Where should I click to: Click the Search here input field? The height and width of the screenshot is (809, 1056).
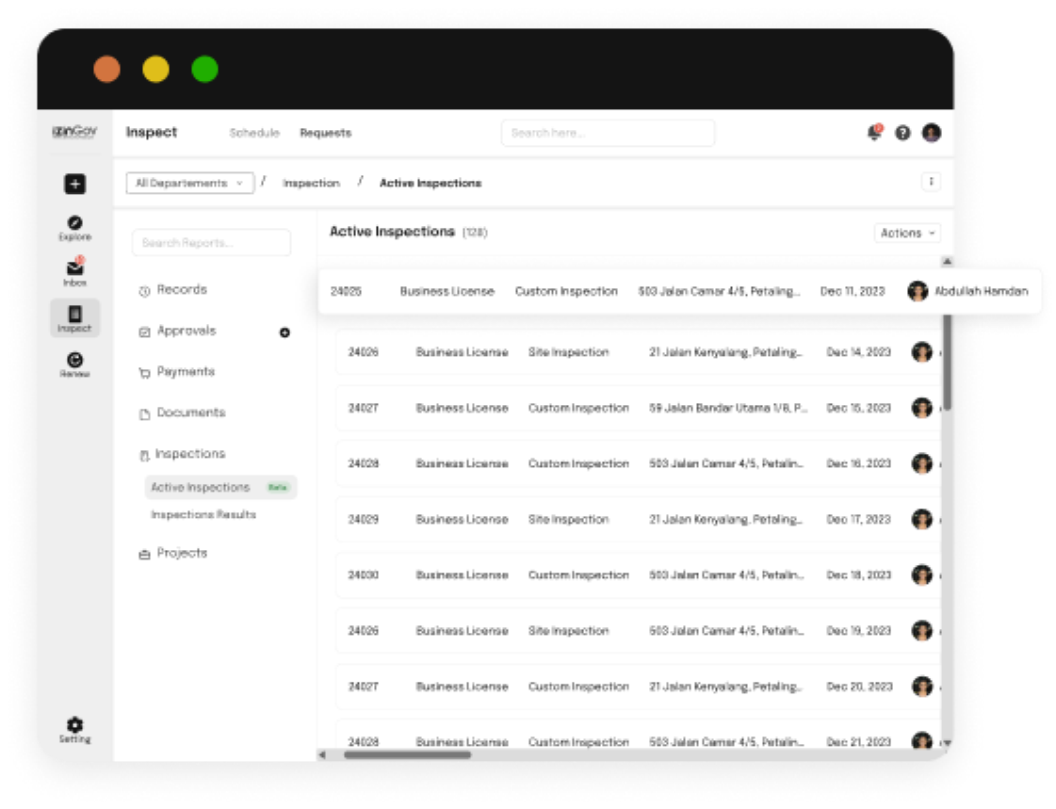[608, 133]
